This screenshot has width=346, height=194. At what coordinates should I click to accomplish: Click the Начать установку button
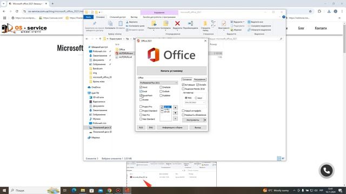point(172,71)
